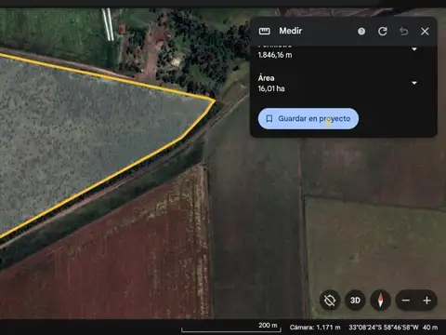Viewport: 446px width, 335px height.
Task: Zoom out with the minus button
Action: click(x=406, y=301)
